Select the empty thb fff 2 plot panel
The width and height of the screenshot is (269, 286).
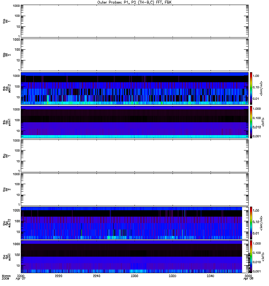click(x=134, y=55)
